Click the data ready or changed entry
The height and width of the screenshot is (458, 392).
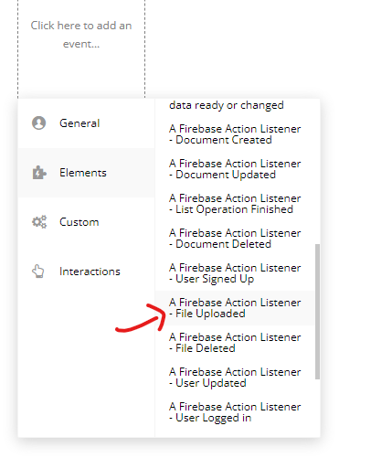point(227,105)
